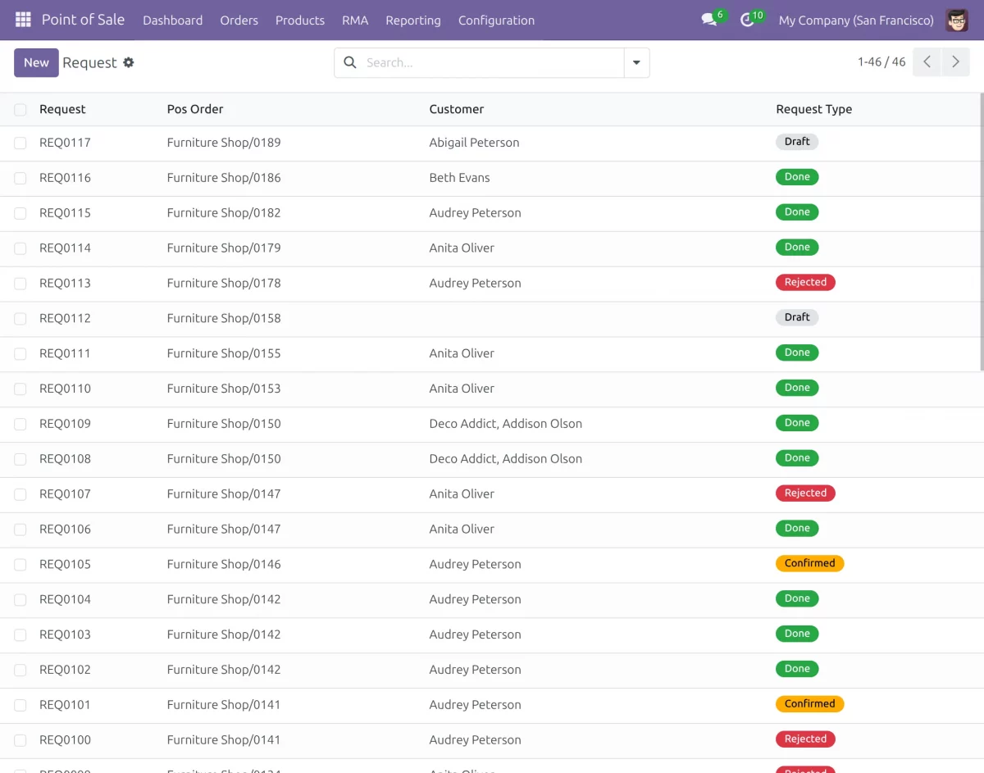Click the magnifying glass search icon
984x773 pixels.
(x=350, y=62)
